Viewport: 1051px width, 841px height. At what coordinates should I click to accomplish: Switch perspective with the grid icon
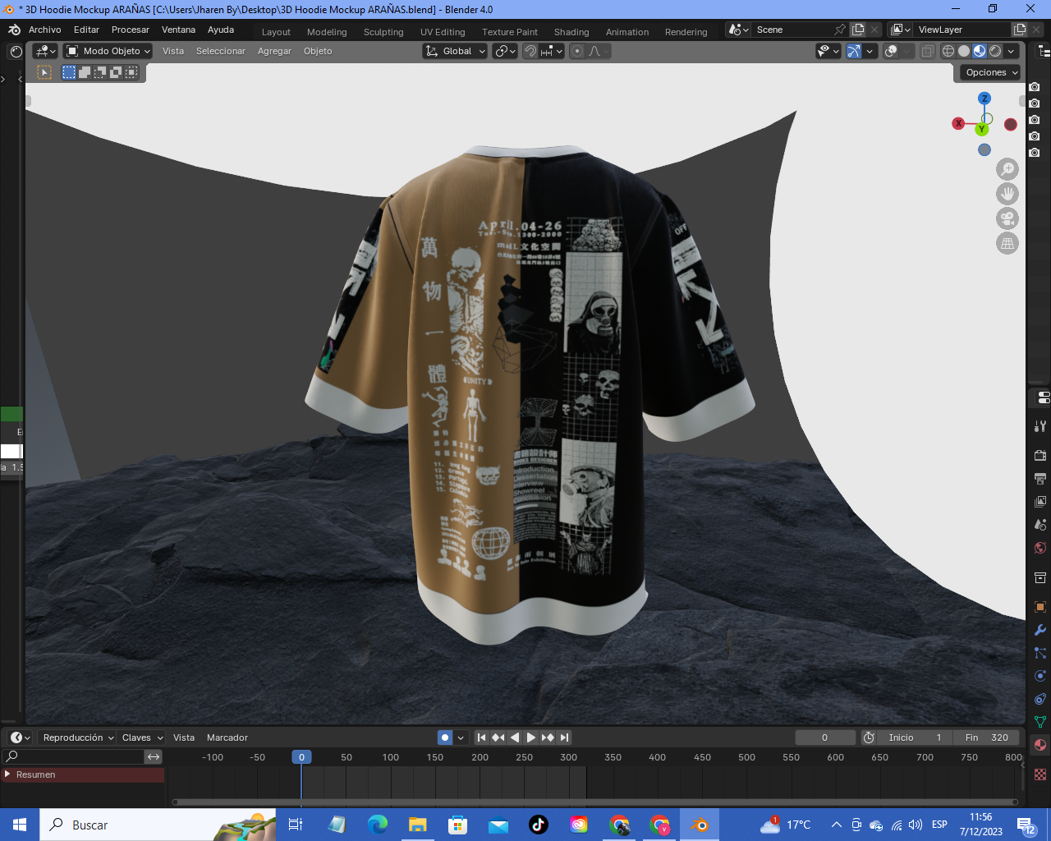(1007, 243)
